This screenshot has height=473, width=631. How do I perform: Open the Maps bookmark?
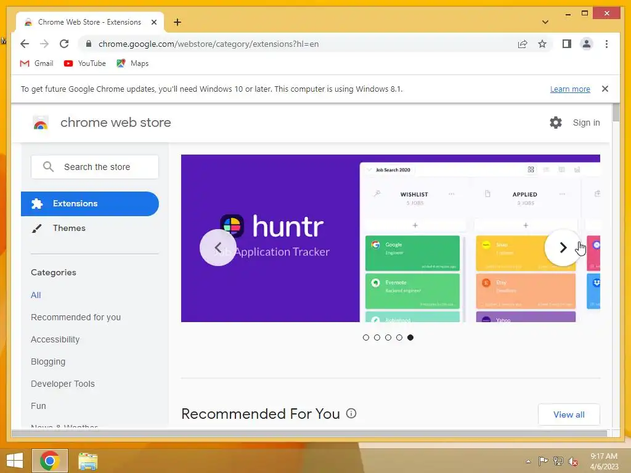click(132, 63)
